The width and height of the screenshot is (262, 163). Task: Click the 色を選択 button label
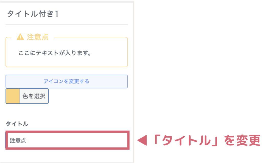click(x=34, y=96)
